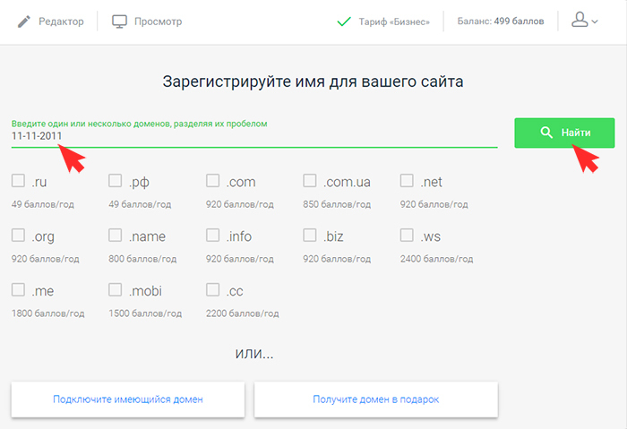The height and width of the screenshot is (429, 627).
Task: Open the Баланс: 499 баллов section
Action: (501, 21)
